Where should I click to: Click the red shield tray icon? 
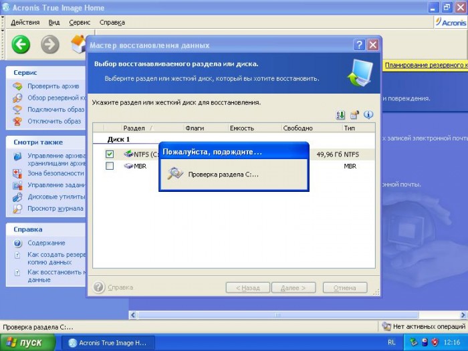coord(435,342)
